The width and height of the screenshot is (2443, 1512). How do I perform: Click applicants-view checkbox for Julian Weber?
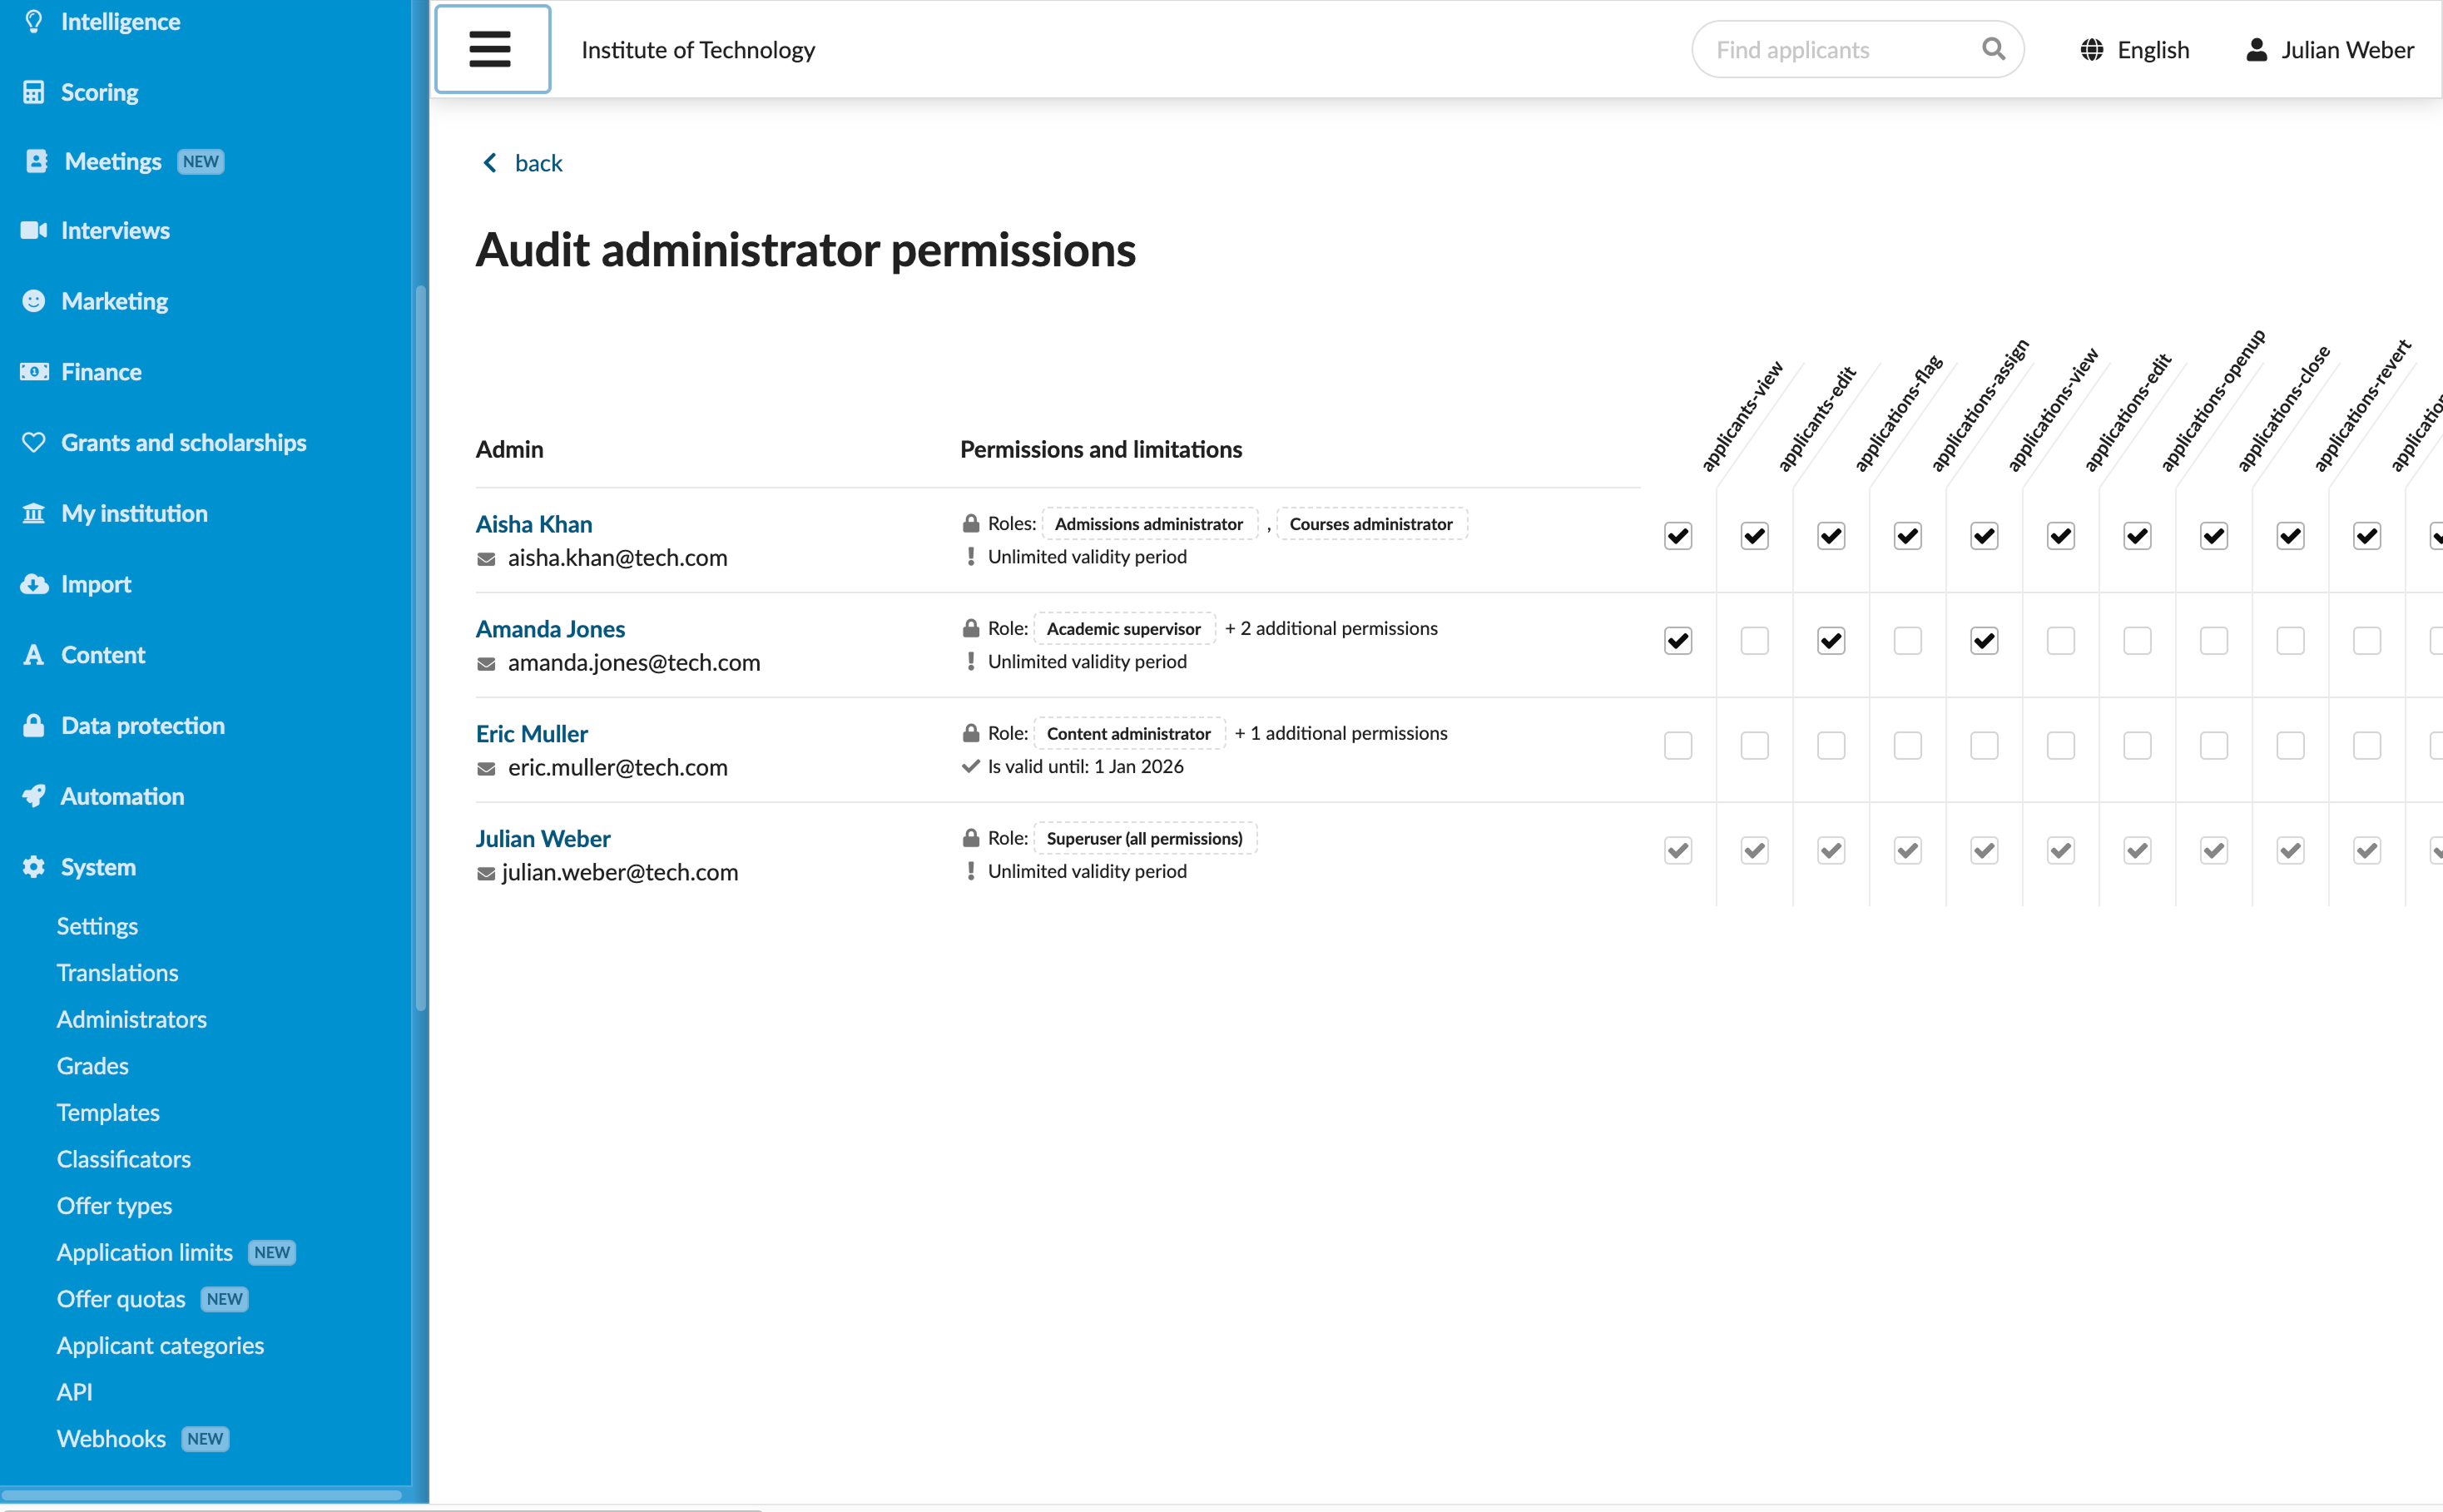point(1678,851)
